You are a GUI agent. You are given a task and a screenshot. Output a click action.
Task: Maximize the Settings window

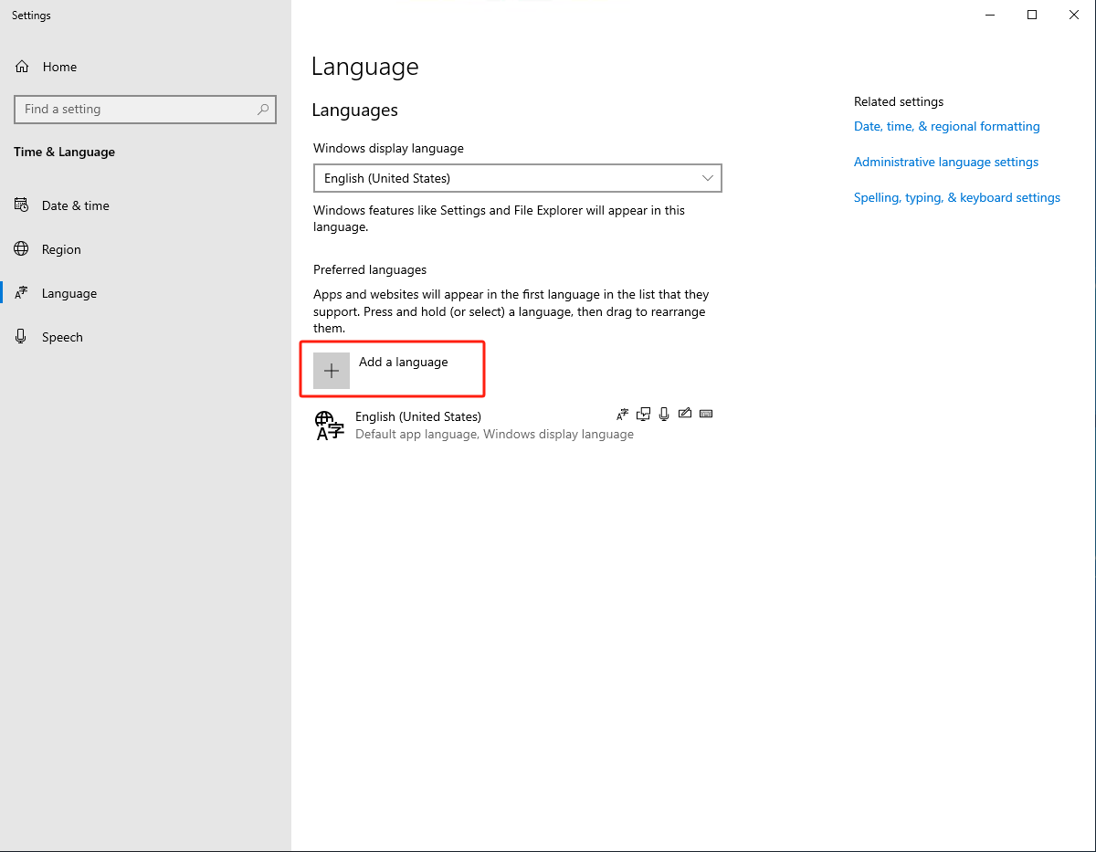[x=1032, y=15]
